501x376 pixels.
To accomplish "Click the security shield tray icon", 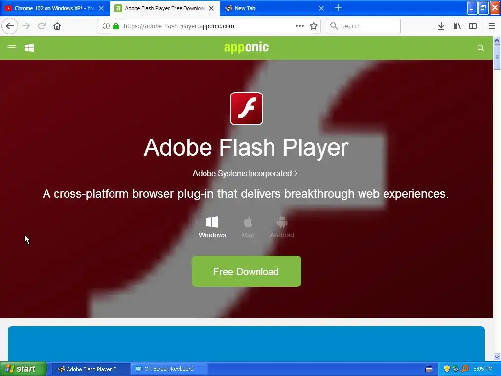I will pyautogui.click(x=447, y=369).
